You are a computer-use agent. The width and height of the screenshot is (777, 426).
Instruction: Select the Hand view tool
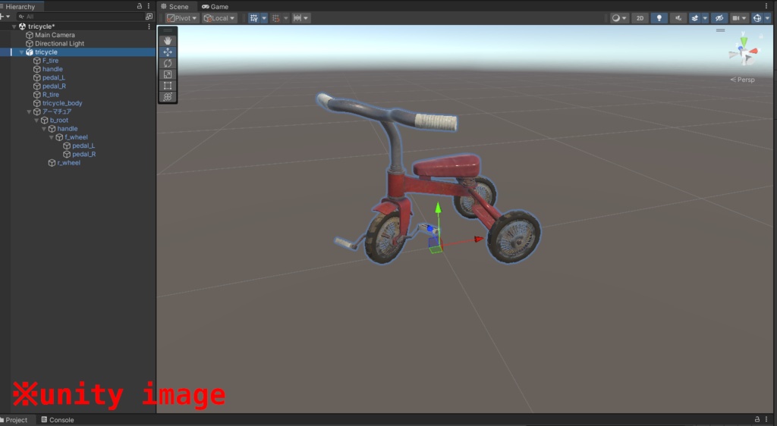[x=168, y=41]
